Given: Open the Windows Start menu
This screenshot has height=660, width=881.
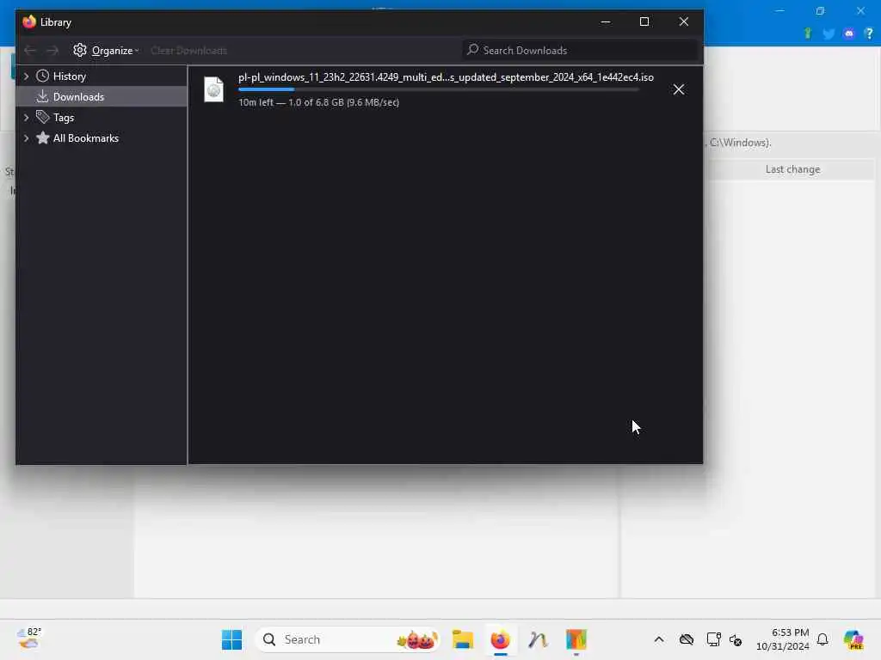Looking at the screenshot, I should 231,639.
